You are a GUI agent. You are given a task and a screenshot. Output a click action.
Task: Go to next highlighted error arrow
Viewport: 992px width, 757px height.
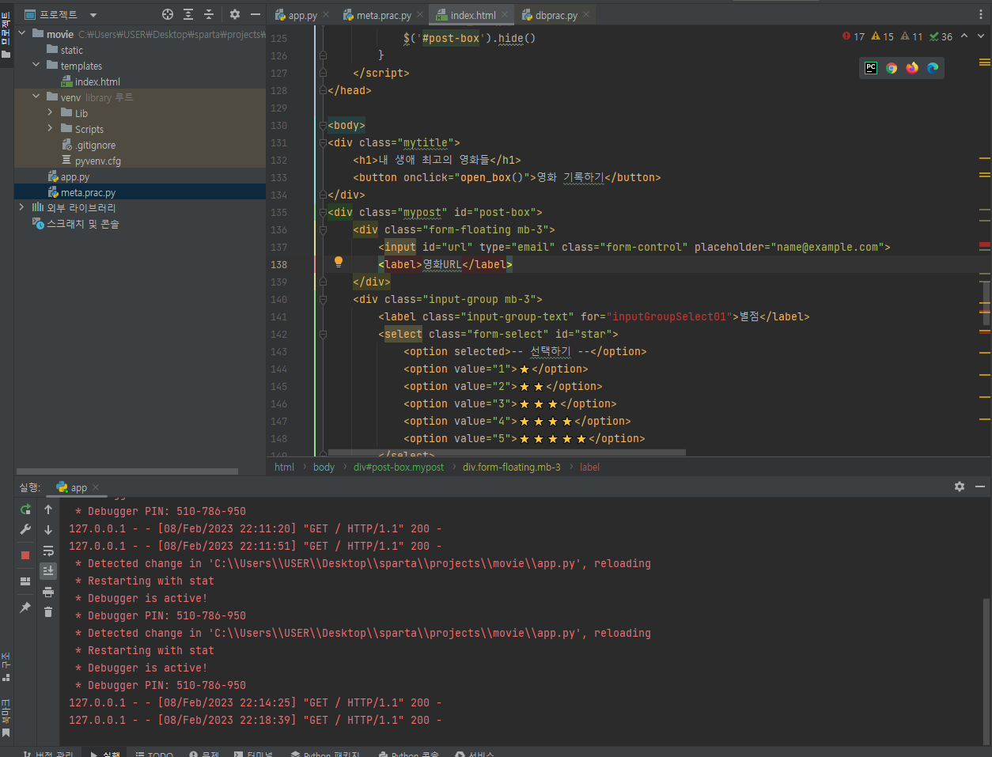pyautogui.click(x=981, y=36)
